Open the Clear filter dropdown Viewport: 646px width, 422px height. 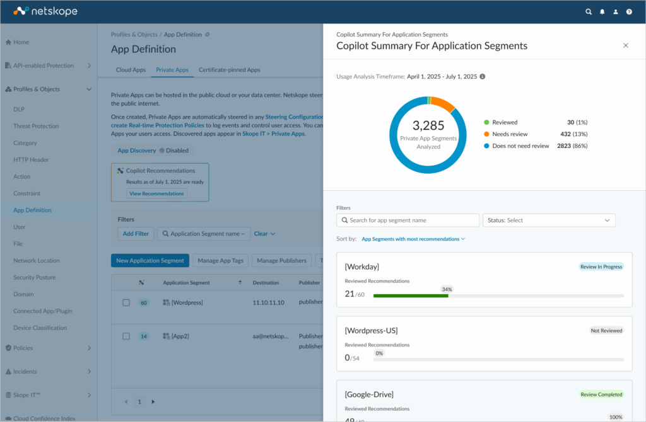(x=264, y=234)
